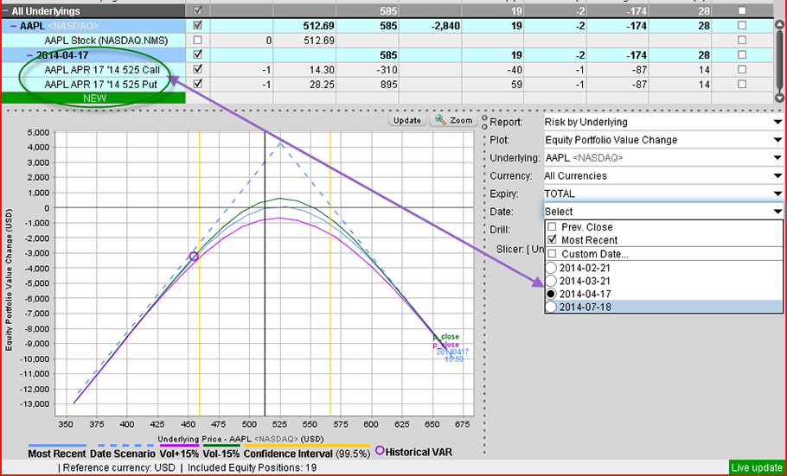This screenshot has width=787, height=476.
Task: Open the Currency dropdown showing All Currencies
Action: point(662,176)
